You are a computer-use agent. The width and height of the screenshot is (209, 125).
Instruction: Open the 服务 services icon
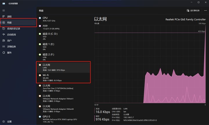(3, 53)
